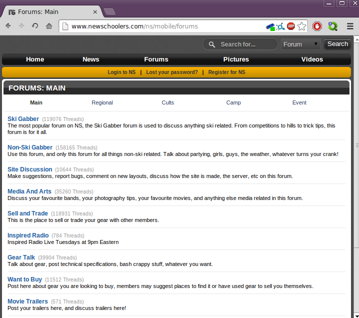
Task: Focus the Search for... field
Action: click(x=240, y=44)
